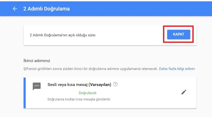Open the question mark help icon
The height and width of the screenshot is (117, 212).
point(115,84)
